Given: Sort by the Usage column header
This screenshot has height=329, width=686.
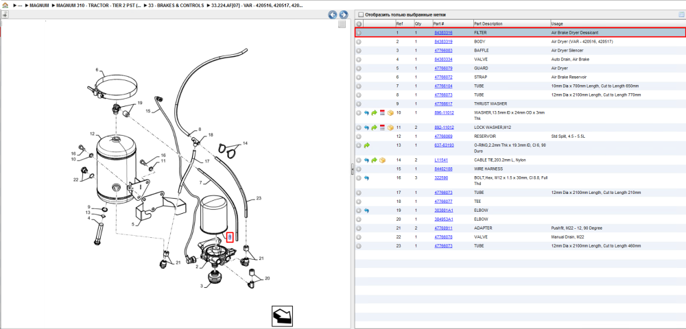Looking at the screenshot, I should [x=557, y=23].
